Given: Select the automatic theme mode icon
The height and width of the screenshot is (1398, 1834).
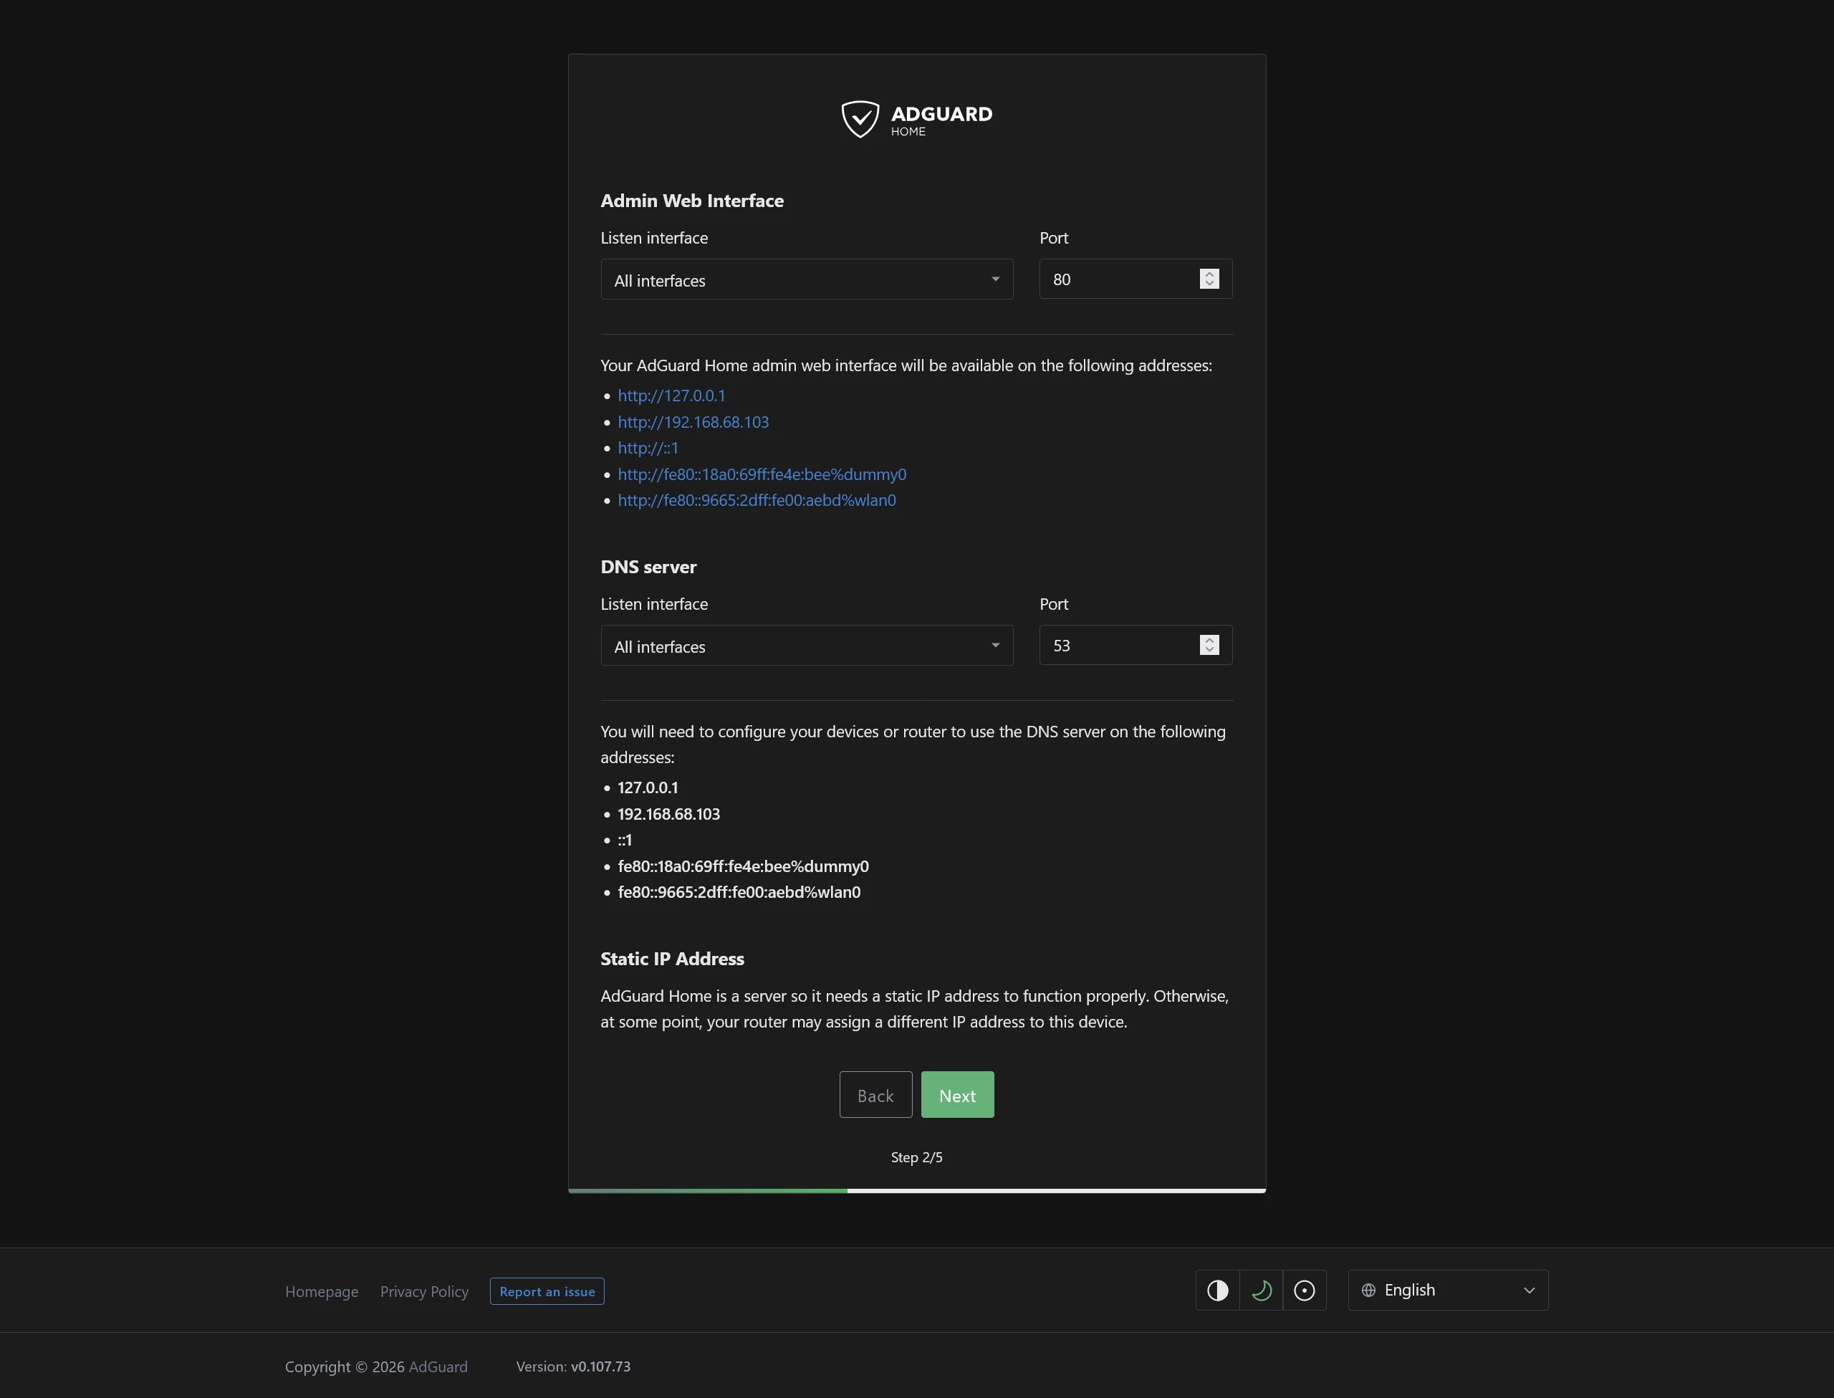Looking at the screenshot, I should (x=1217, y=1290).
